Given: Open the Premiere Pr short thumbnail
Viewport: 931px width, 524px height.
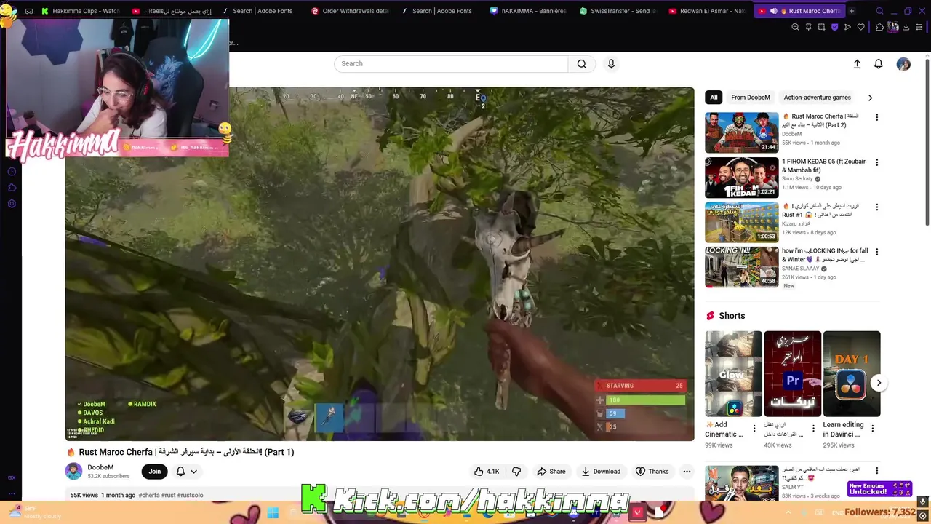Looking at the screenshot, I should [792, 374].
